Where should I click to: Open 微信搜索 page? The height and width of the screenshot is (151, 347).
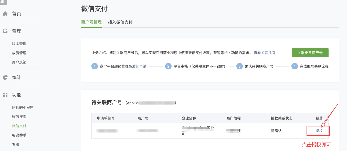click(19, 117)
